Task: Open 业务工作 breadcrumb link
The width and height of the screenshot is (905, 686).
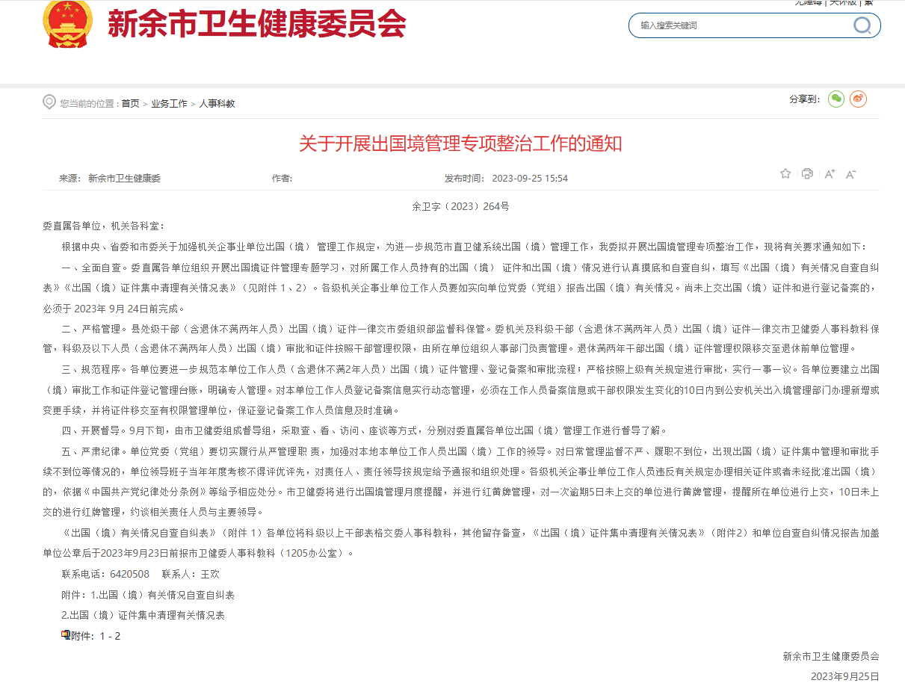Action: (x=169, y=104)
